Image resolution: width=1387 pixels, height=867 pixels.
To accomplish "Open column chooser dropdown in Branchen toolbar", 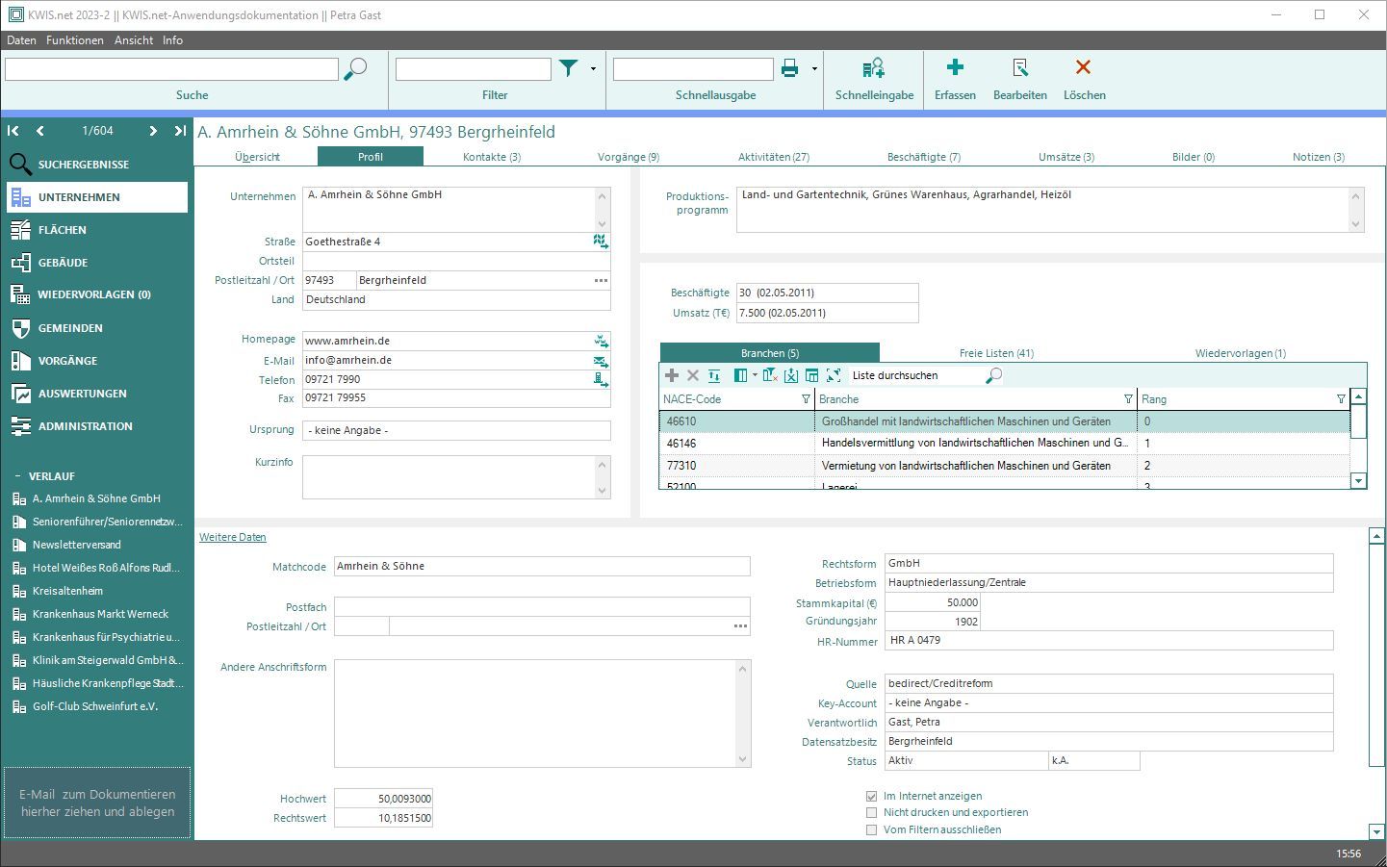I will [x=755, y=375].
